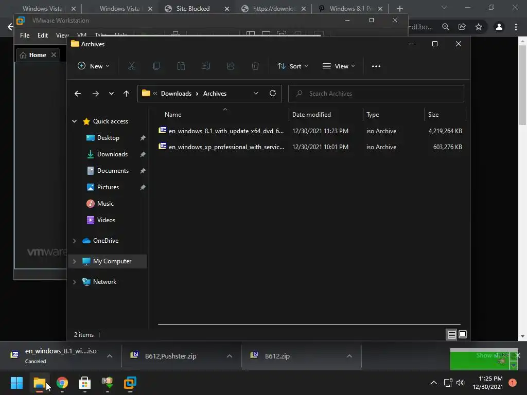Click the Rename icon in Explorer toolbar
This screenshot has height=395, width=527.
pos(206,66)
